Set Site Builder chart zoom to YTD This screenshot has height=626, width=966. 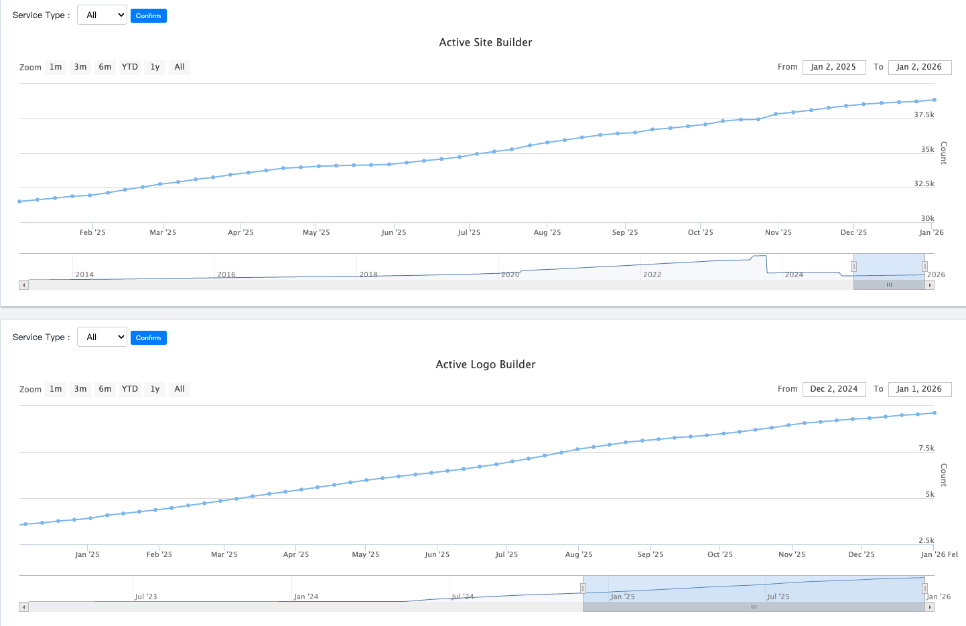click(130, 67)
